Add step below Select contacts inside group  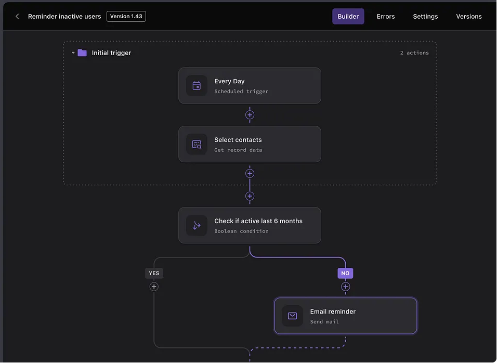(250, 174)
